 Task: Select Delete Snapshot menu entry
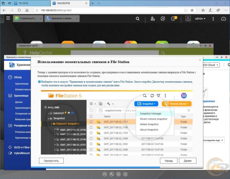(x=149, y=124)
